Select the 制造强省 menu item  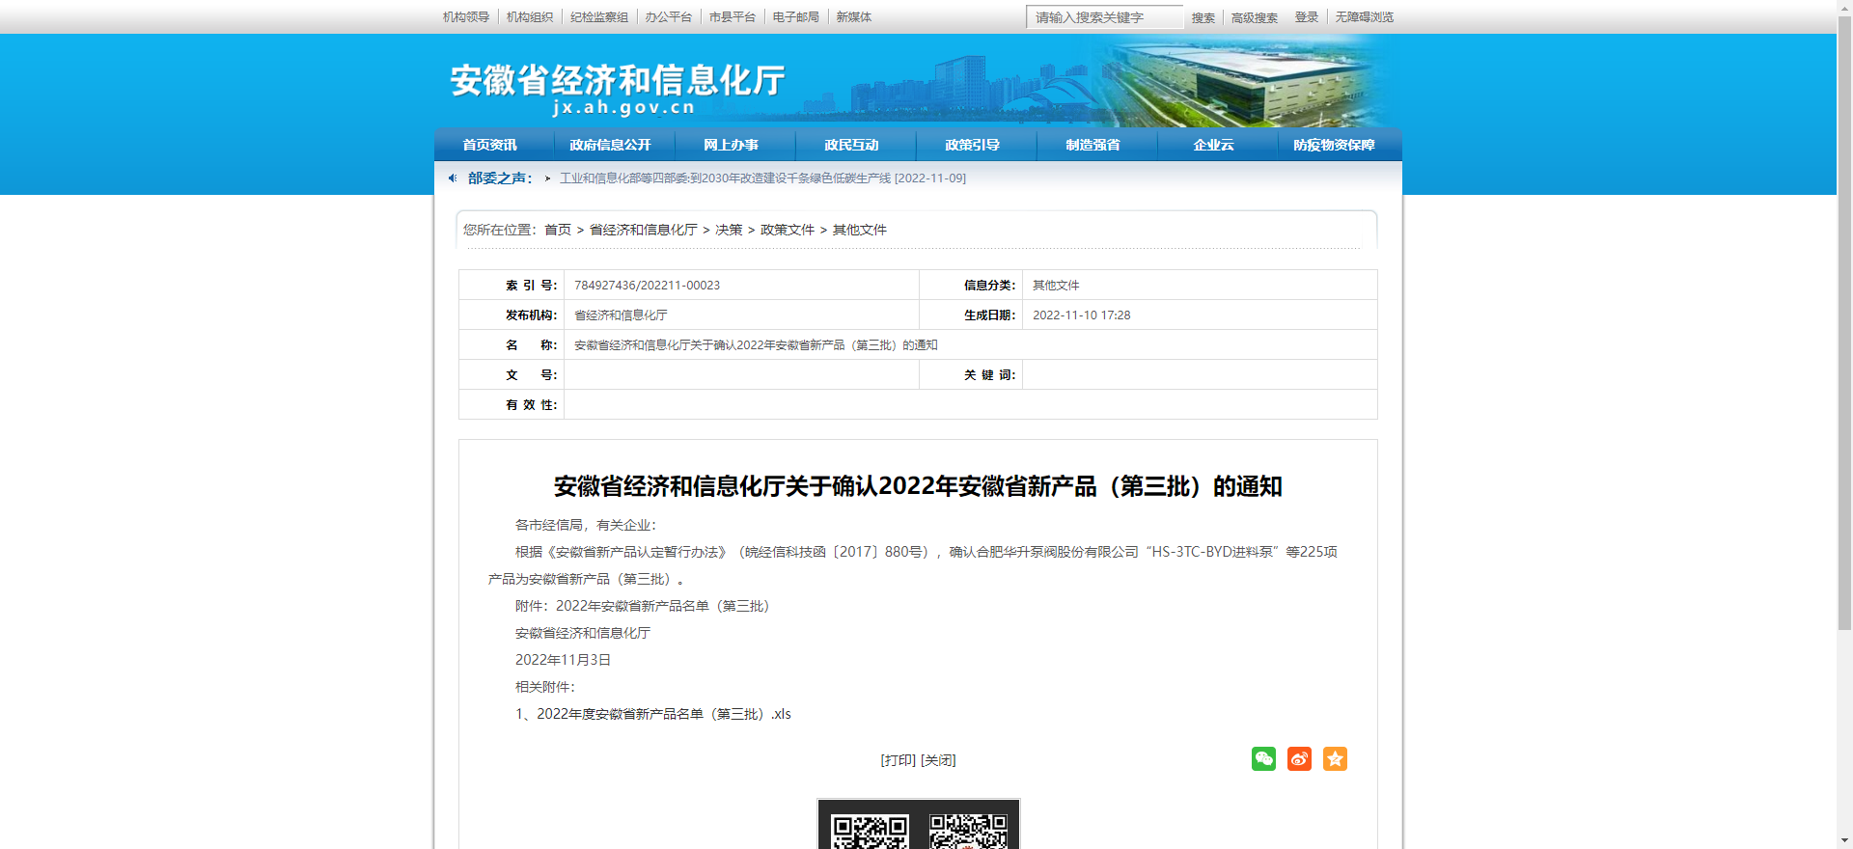click(x=1092, y=145)
